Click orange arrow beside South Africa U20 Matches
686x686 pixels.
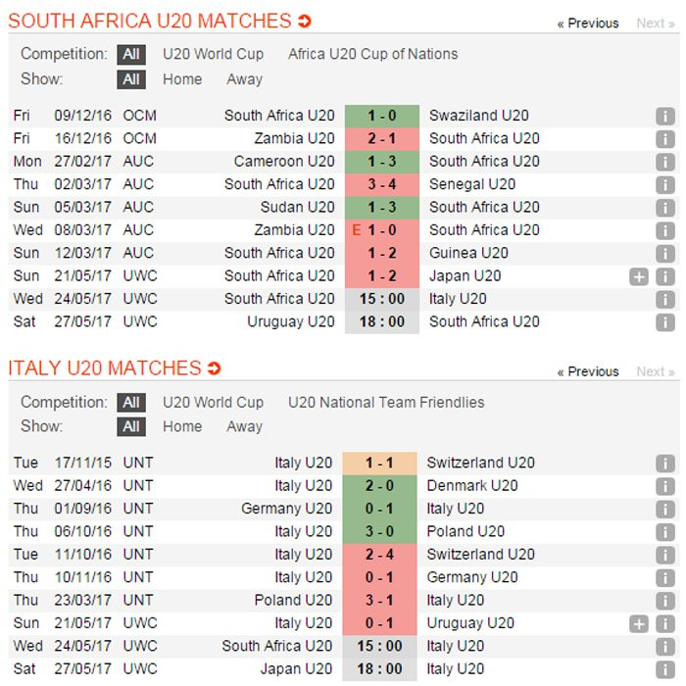pos(305,22)
